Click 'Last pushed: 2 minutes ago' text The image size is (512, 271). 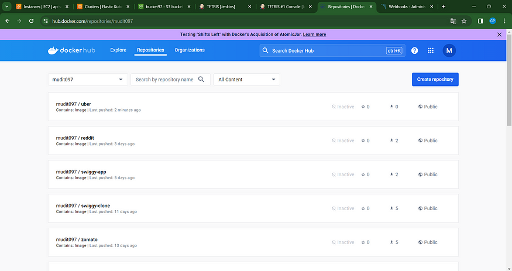(115, 110)
